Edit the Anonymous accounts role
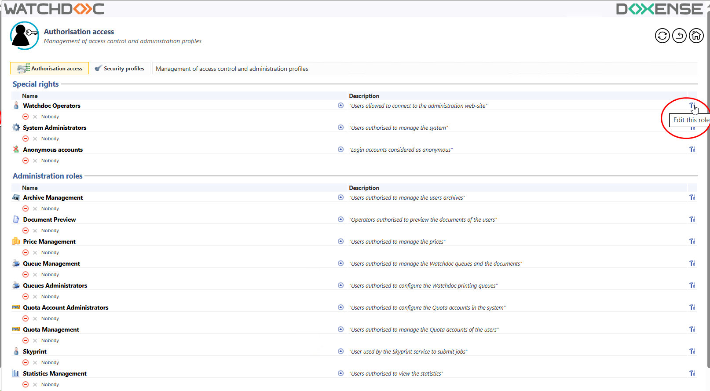This screenshot has height=391, width=710. (x=692, y=150)
